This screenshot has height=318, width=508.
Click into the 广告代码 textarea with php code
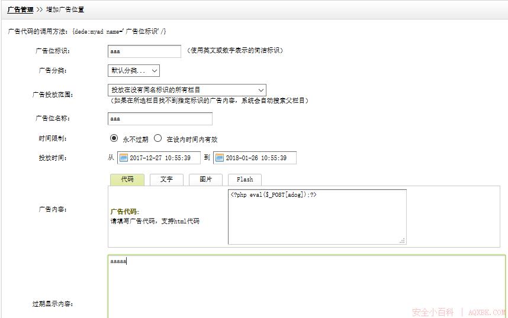click(x=317, y=217)
